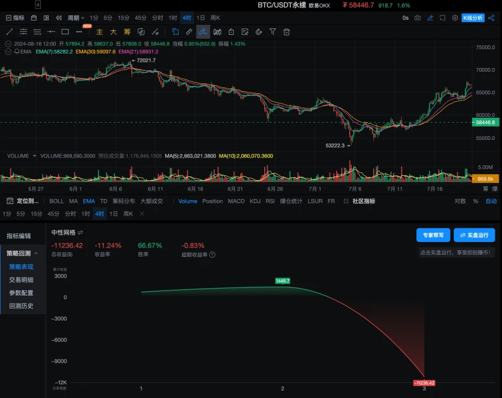Expand the VOLUME indicator dropdown arrow
The width and height of the screenshot is (502, 398).
point(34,156)
